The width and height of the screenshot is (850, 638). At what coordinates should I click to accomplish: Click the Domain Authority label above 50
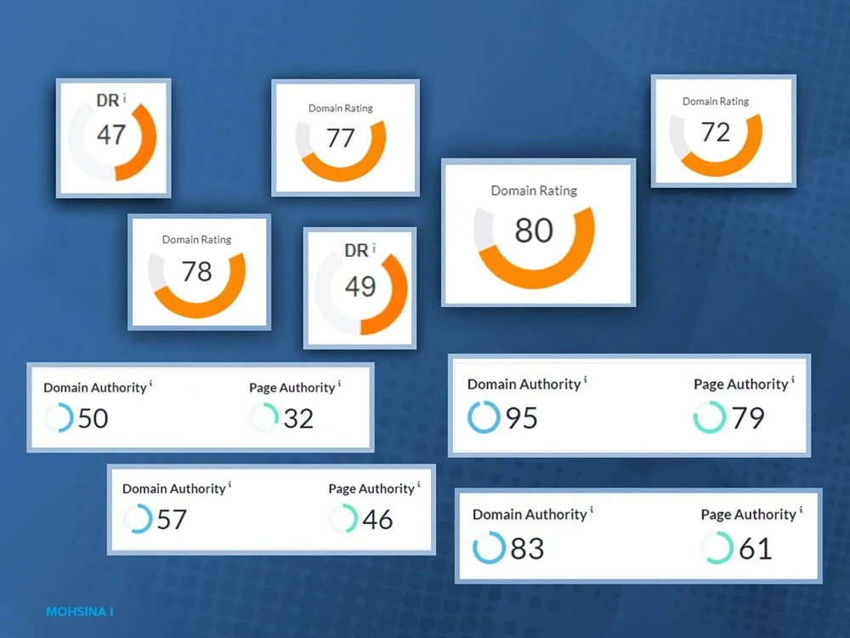point(95,387)
